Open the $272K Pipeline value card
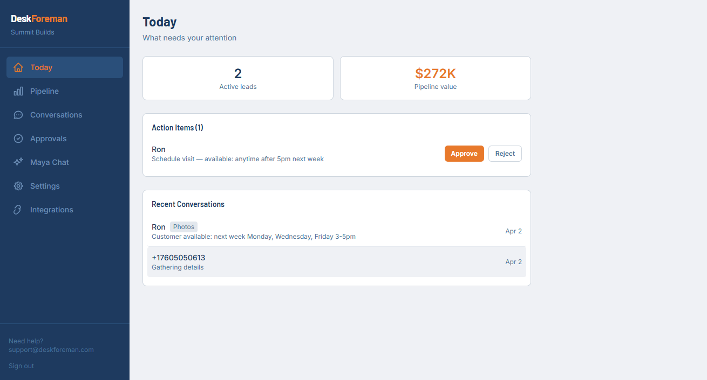The image size is (707, 380). (435, 78)
